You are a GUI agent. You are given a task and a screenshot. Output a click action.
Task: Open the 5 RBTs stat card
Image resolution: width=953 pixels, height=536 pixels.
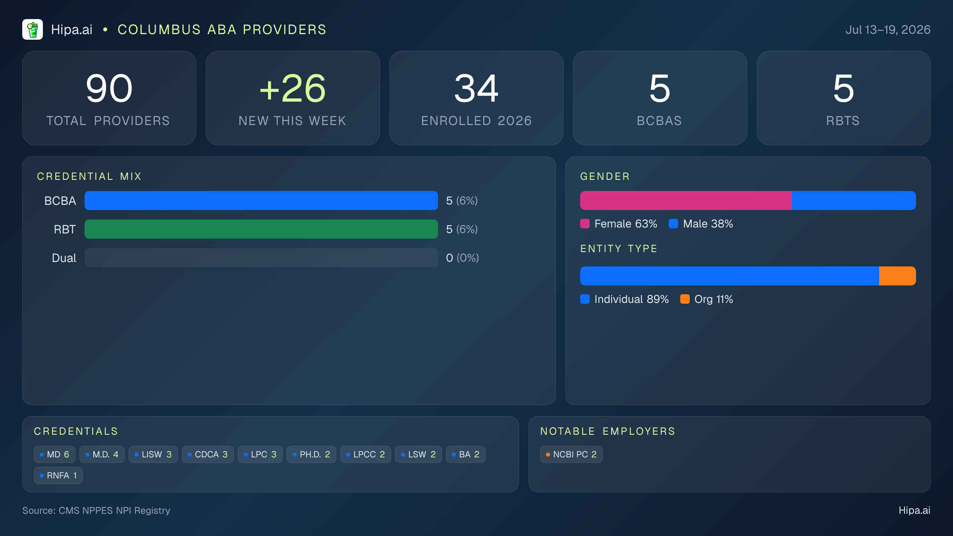pos(844,98)
